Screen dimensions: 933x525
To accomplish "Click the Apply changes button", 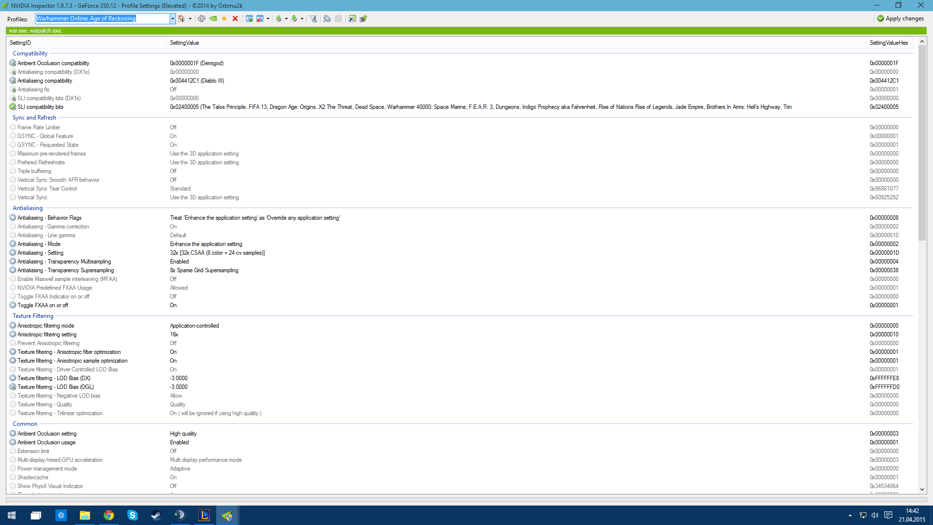I will [900, 18].
